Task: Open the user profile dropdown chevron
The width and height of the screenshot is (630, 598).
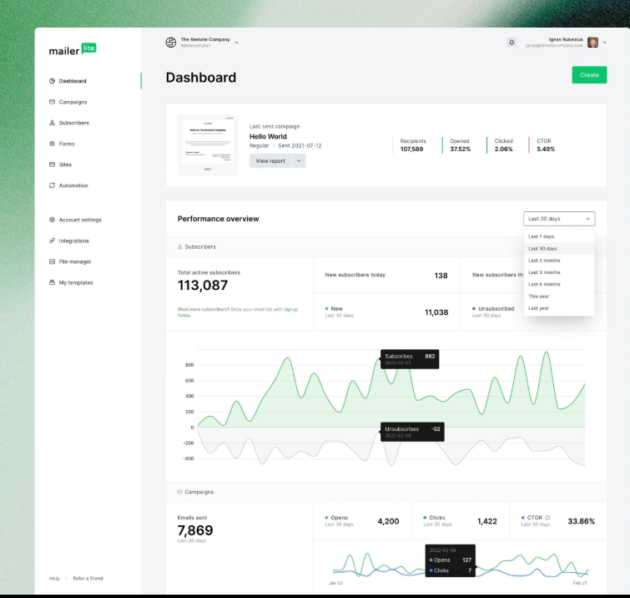Action: (x=604, y=43)
